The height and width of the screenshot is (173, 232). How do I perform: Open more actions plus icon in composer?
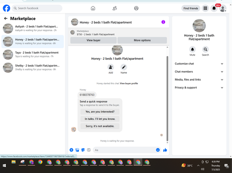(x=71, y=150)
